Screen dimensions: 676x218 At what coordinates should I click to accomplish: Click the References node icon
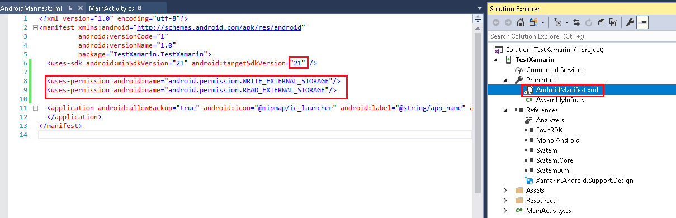pyautogui.click(x=519, y=110)
